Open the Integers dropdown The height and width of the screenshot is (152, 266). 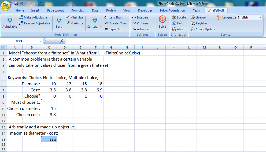click(141, 17)
